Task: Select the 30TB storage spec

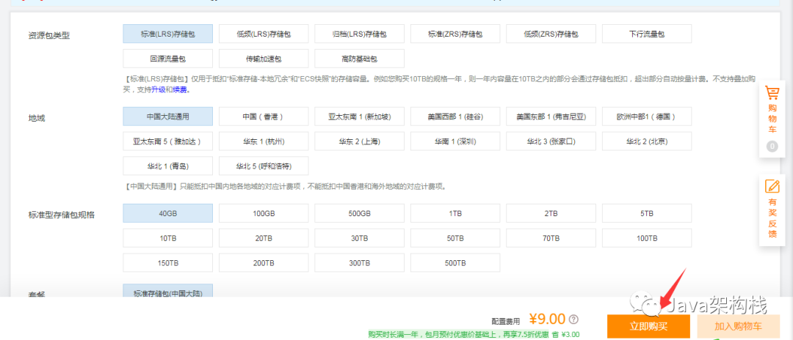Action: pos(359,238)
